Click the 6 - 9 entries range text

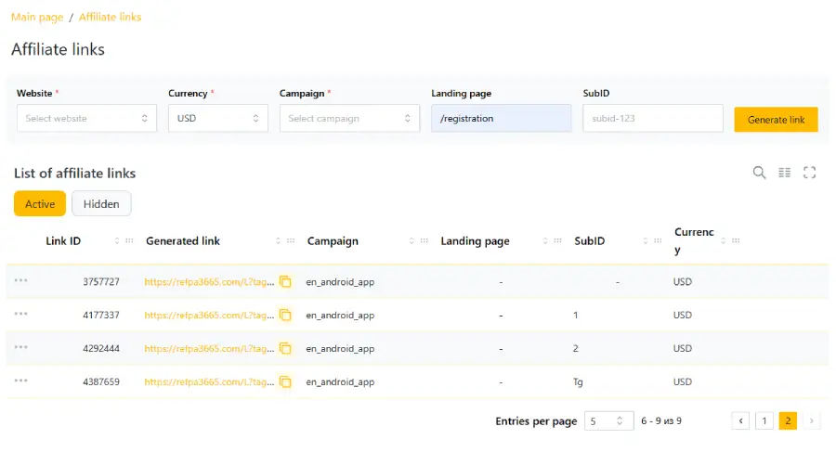pyautogui.click(x=661, y=421)
